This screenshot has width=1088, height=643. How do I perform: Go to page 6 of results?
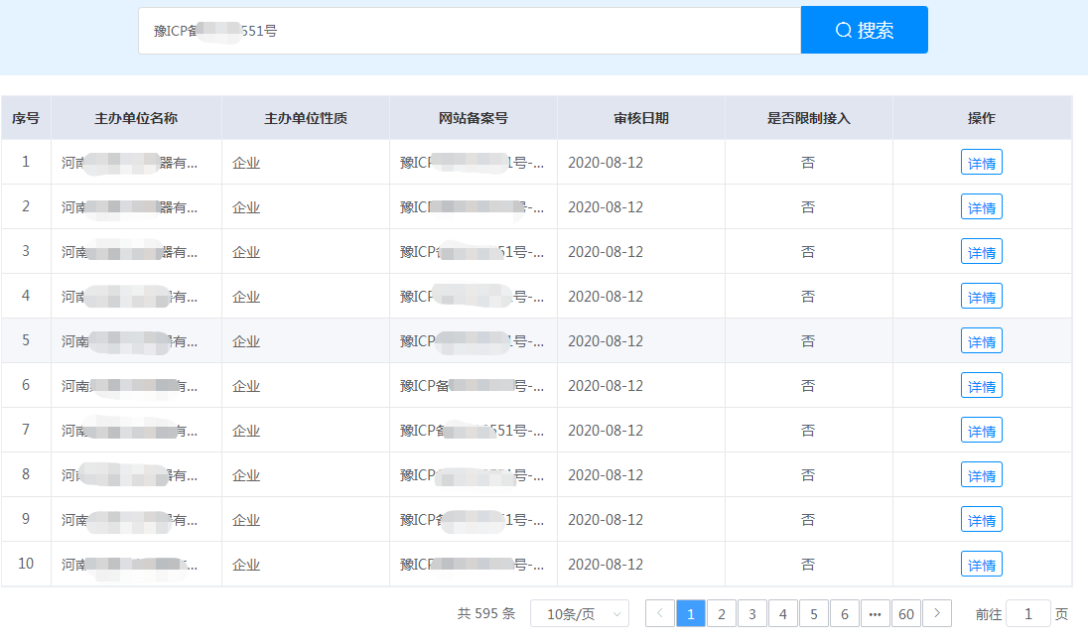[x=845, y=613]
